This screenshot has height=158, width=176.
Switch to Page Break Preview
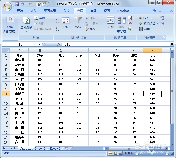120,153
